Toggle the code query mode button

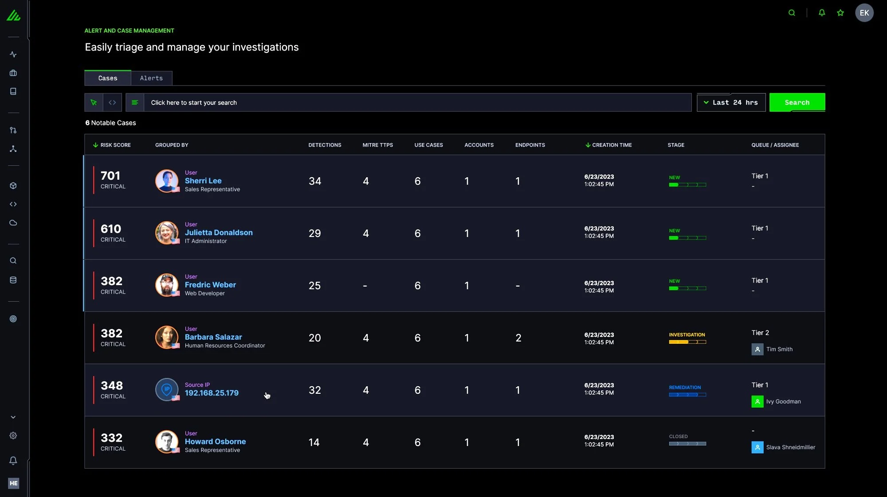[x=112, y=102]
